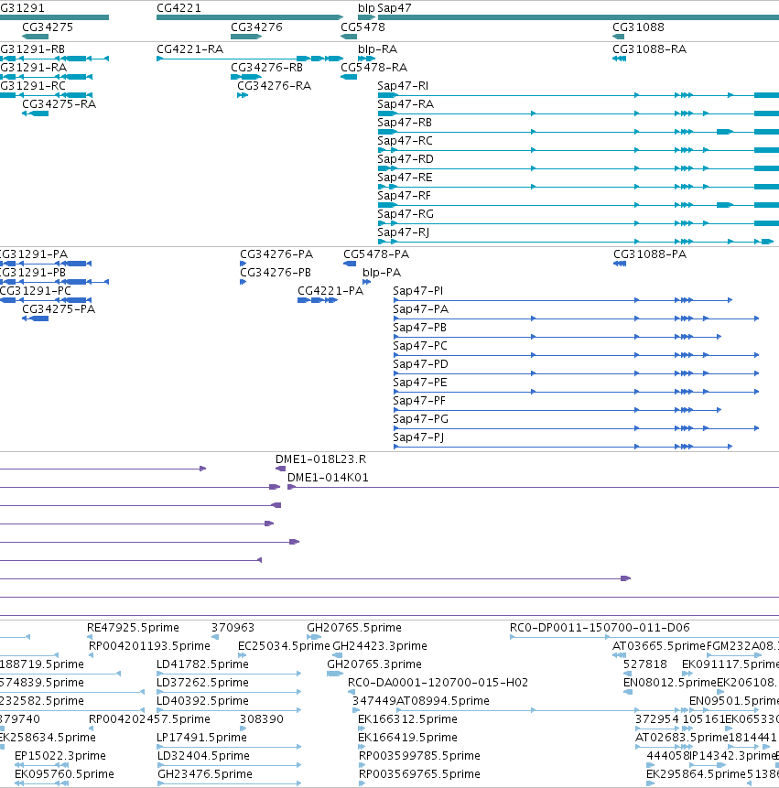Select transcript Sap47-RG
Image resolution: width=779 pixels, height=788 pixels.
click(x=406, y=214)
